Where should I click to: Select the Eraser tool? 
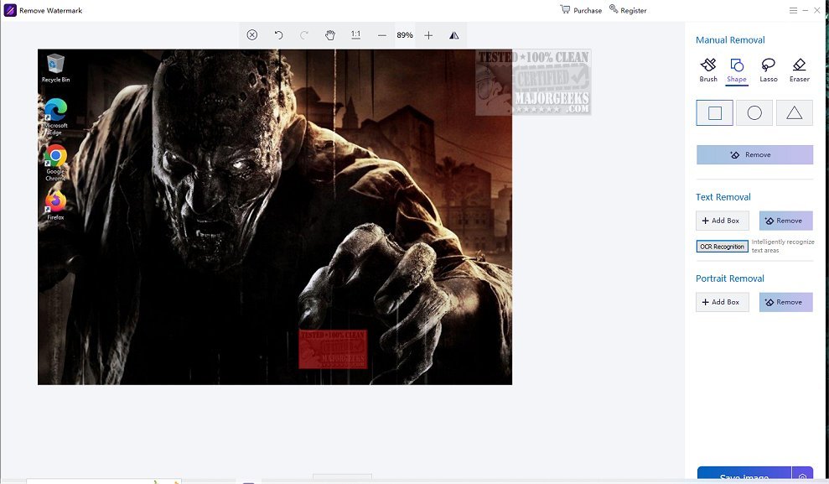pyautogui.click(x=800, y=70)
